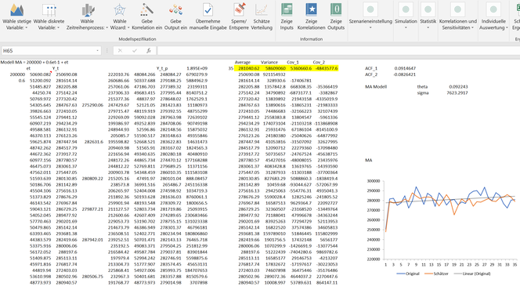Click Gebe Korrelation ein icon
The width and height of the screenshot is (520, 290).
coord(147,9)
